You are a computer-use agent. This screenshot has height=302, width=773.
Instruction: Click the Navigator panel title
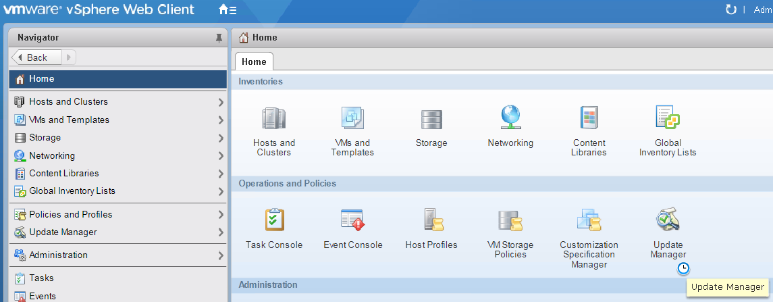38,38
